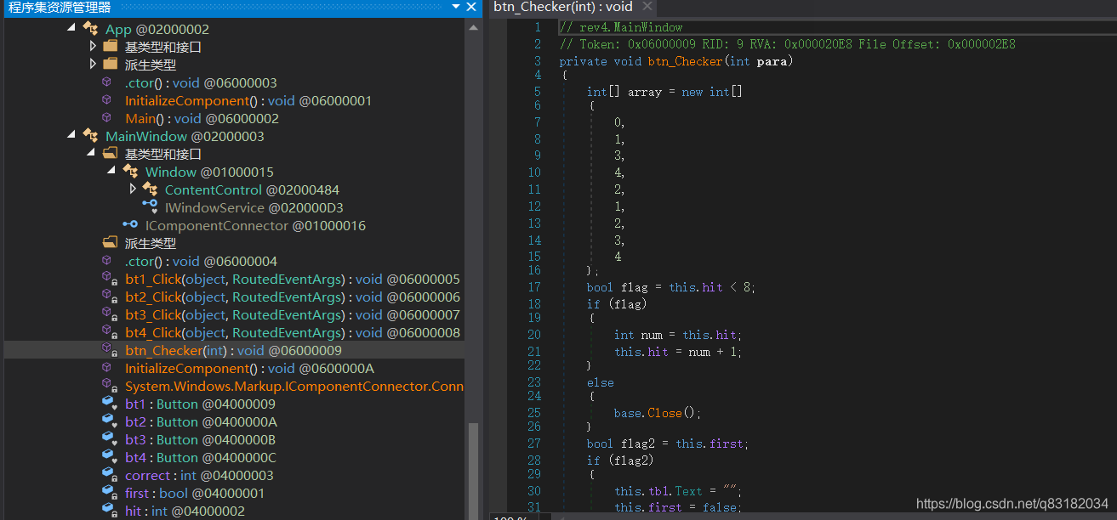The width and height of the screenshot is (1117, 520).
Task: Click the Main() method icon
Action: click(107, 118)
